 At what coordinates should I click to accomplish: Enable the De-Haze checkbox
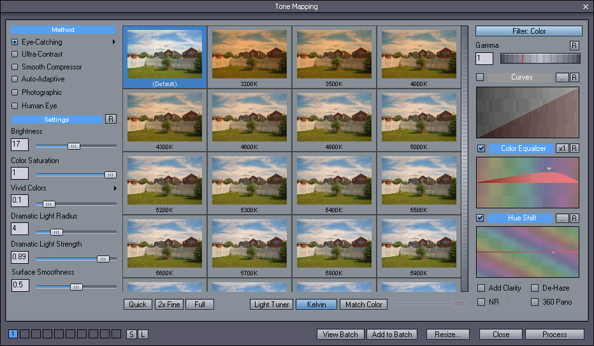tap(535, 288)
